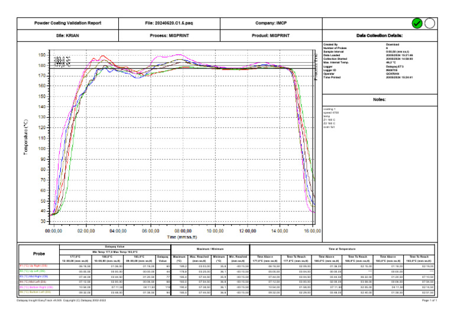
Task: Click the 'Notes:' heading
Action: tap(380, 99)
